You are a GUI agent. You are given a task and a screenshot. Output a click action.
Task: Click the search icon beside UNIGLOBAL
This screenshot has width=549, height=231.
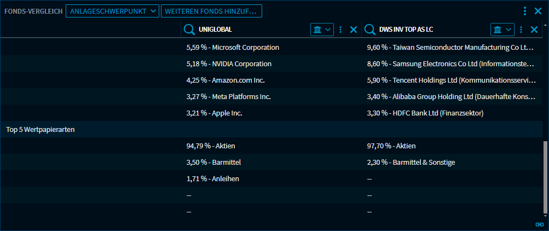[x=189, y=30]
